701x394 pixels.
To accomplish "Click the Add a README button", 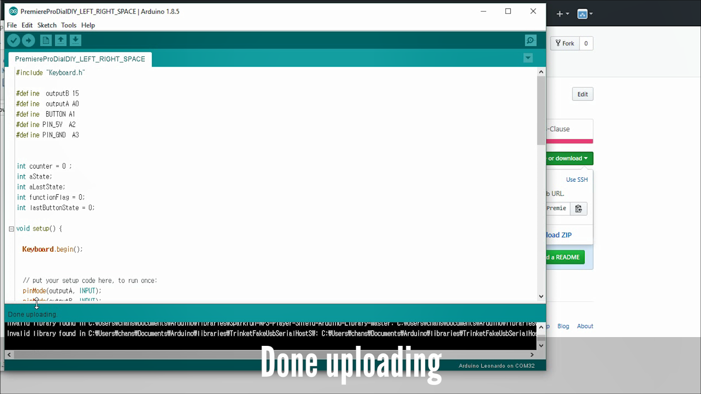I will click(565, 257).
